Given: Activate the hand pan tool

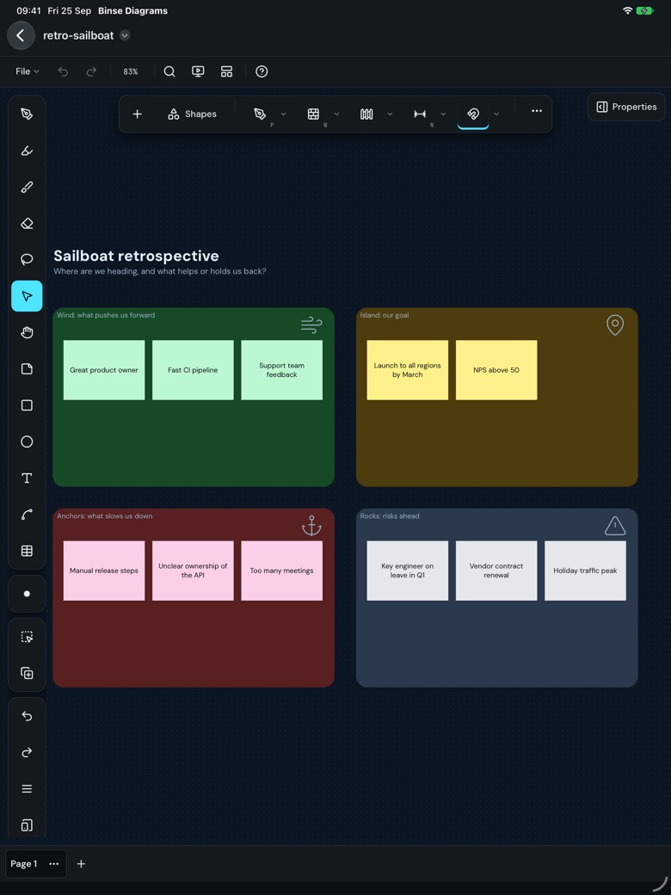Looking at the screenshot, I should pos(27,332).
